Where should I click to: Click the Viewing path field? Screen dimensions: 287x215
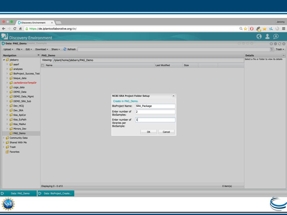tap(148, 60)
